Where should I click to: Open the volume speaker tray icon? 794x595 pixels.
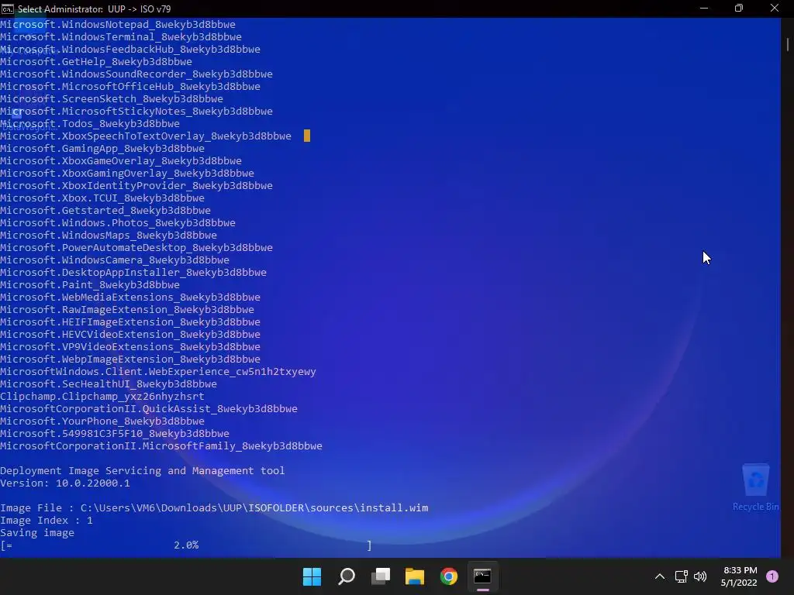point(700,576)
